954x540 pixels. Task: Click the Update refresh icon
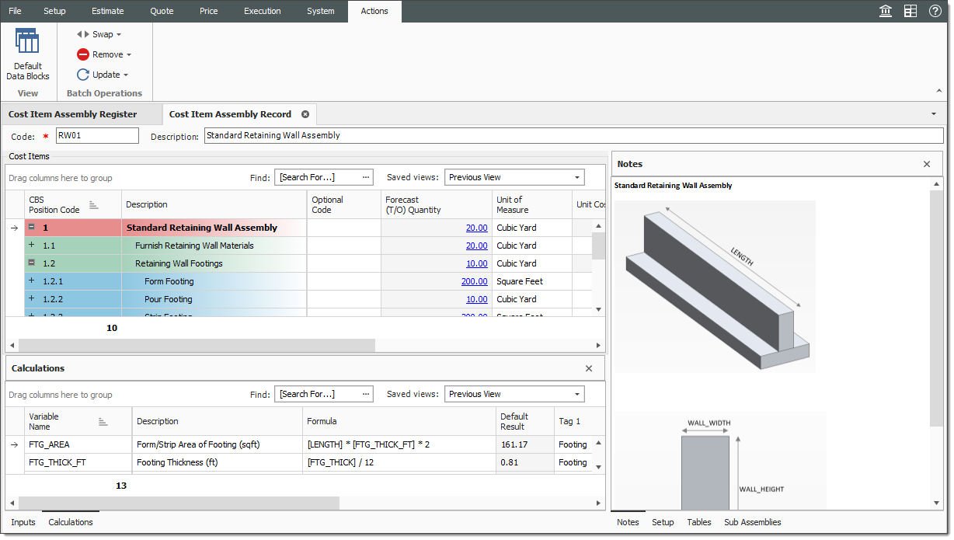[x=83, y=75]
